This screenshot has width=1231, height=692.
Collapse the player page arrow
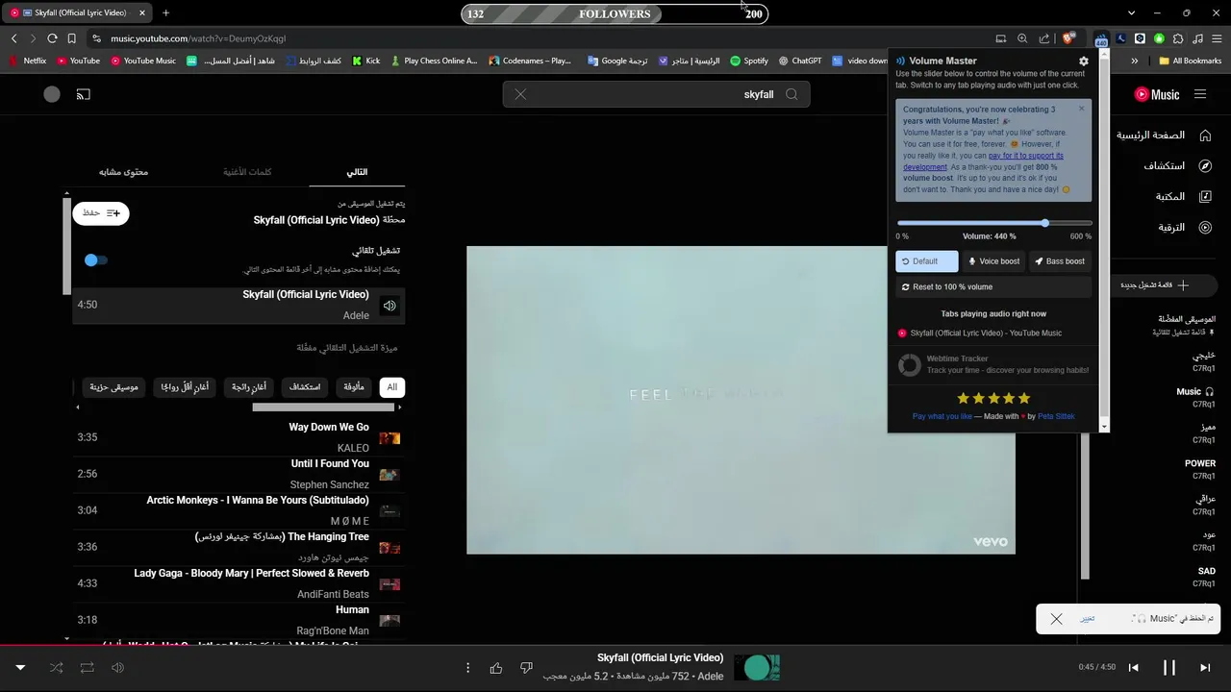tap(20, 668)
